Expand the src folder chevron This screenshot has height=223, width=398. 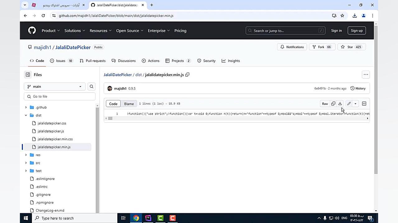(26, 163)
